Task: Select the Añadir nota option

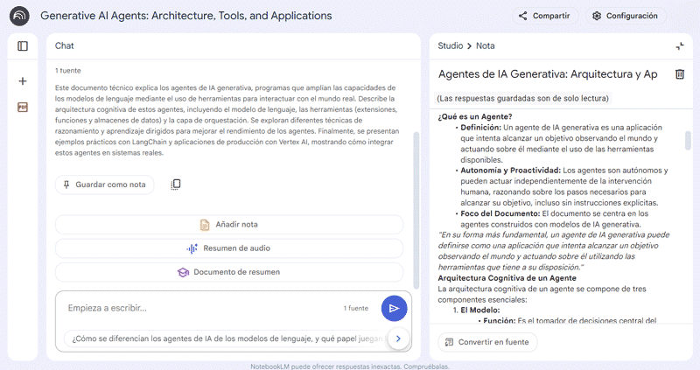Action: pos(229,225)
